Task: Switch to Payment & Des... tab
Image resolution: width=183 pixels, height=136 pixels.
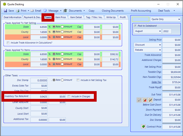Action: 32,17
